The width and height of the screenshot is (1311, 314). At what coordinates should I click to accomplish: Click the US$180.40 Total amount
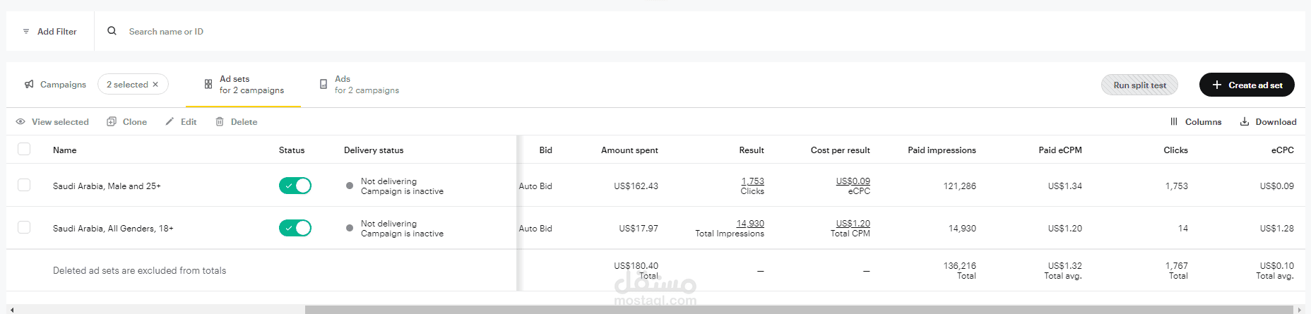click(x=636, y=266)
